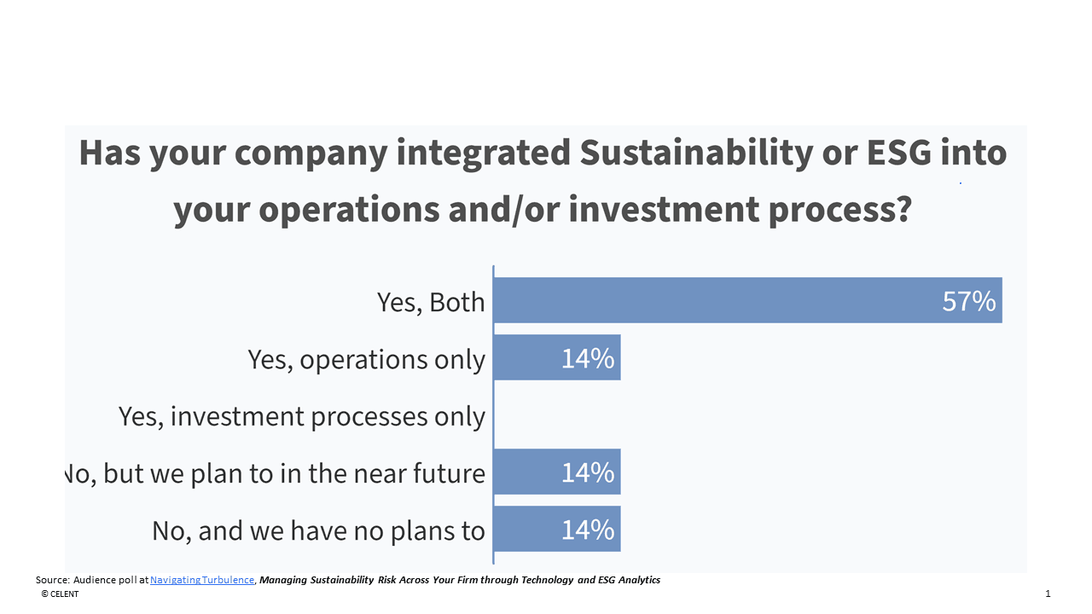Click the 'No, and we have no plans to' label
The width and height of the screenshot is (1092, 614).
[318, 530]
